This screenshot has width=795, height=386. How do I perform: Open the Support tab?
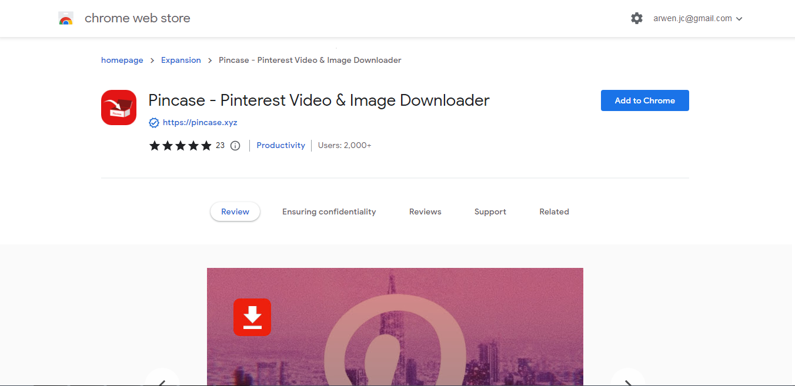click(490, 212)
